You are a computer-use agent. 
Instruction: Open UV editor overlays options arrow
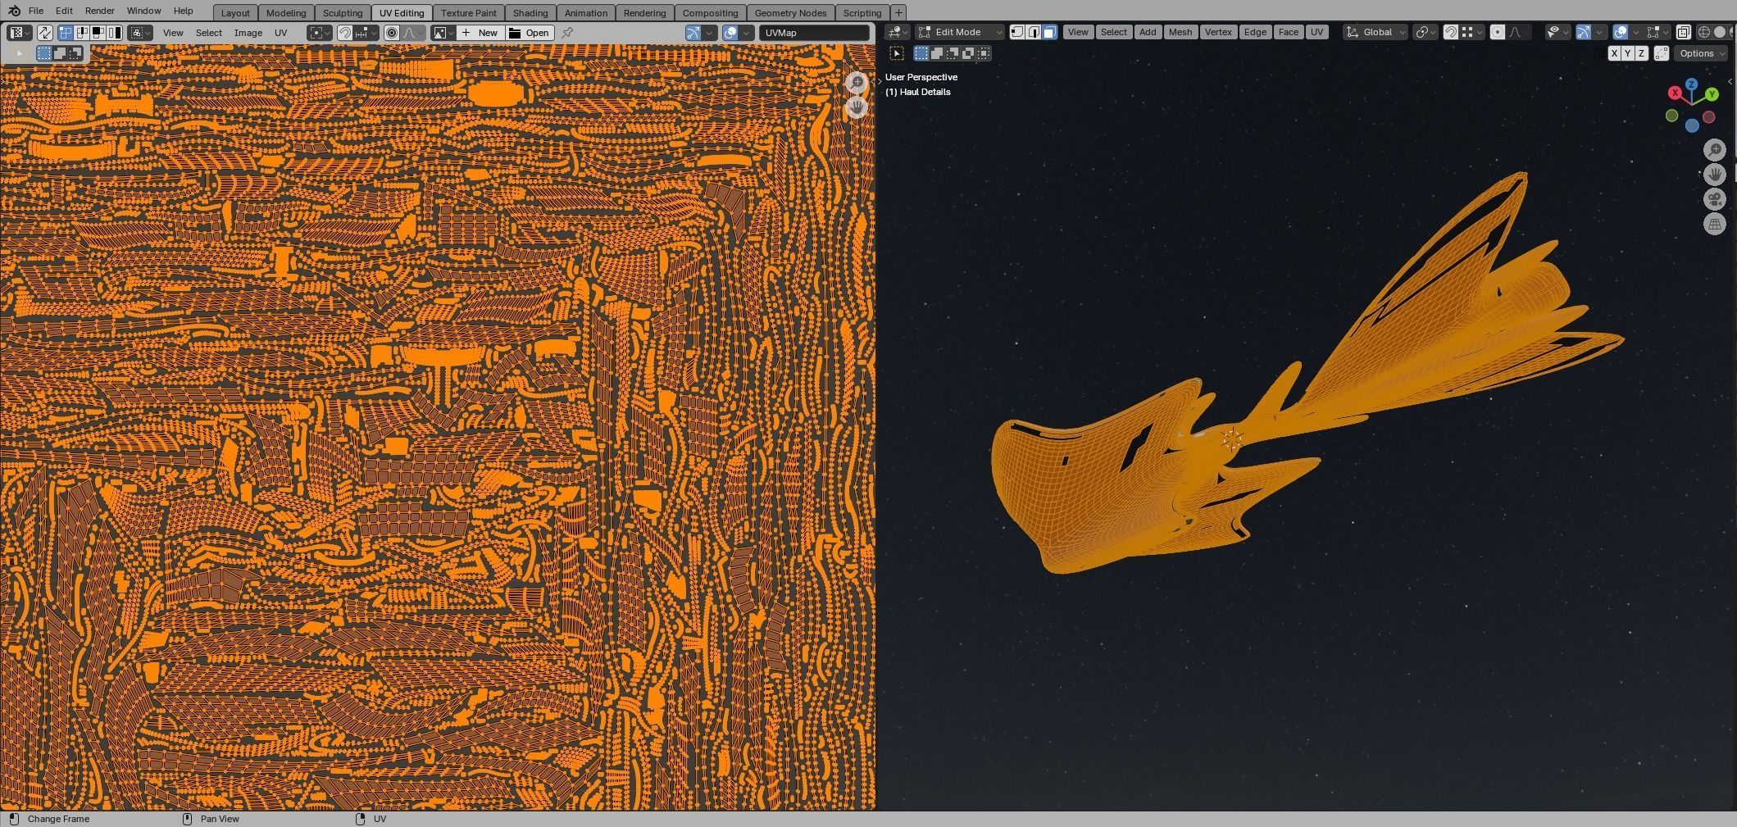point(746,33)
